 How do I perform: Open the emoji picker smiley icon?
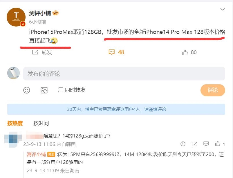[27, 90]
